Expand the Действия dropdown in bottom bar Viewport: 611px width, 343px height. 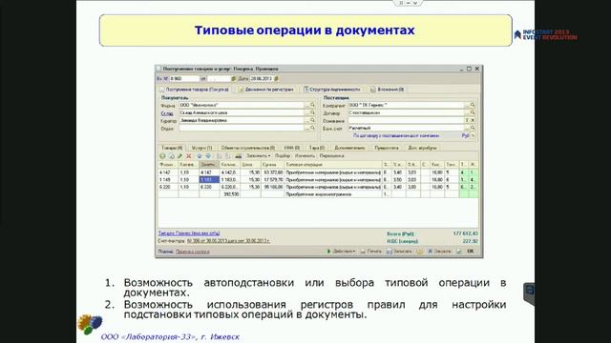[x=341, y=252]
